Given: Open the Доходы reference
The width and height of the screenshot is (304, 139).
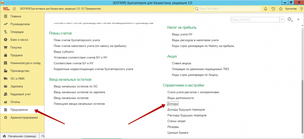Looking at the screenshot, I should coord(173,104).
